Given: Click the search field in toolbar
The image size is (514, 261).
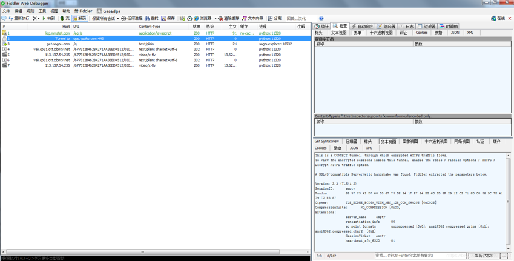Looking at the screenshot, I should (x=301, y=18).
